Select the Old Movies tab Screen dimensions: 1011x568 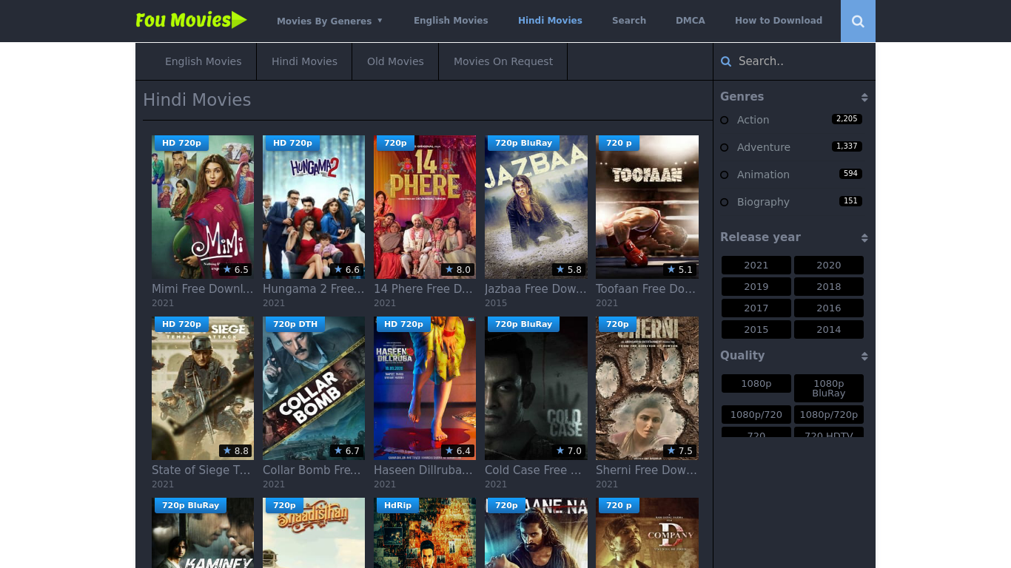394,61
